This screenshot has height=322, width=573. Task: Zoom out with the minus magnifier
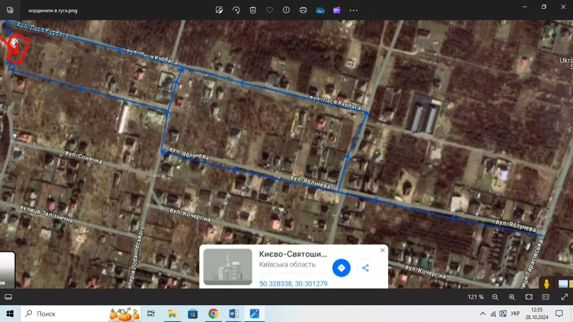tap(495, 297)
